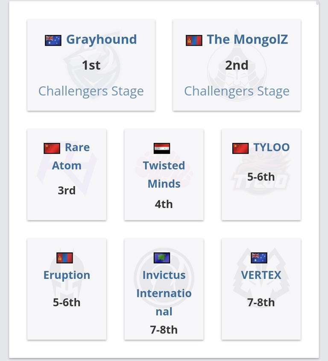Click Challengers Stage link under Grayhound
The width and height of the screenshot is (328, 361).
click(91, 91)
